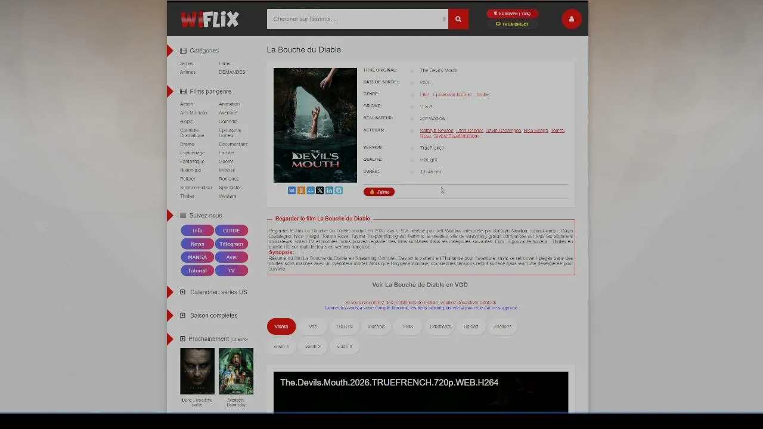This screenshot has width=763, height=429.
Task: Open the Avengers: Doomsday thumbnail
Action: [x=236, y=371]
